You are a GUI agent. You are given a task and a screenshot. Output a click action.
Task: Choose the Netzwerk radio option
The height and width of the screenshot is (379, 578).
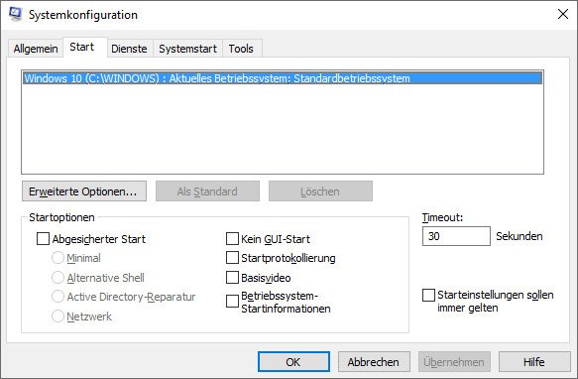pyautogui.click(x=58, y=316)
